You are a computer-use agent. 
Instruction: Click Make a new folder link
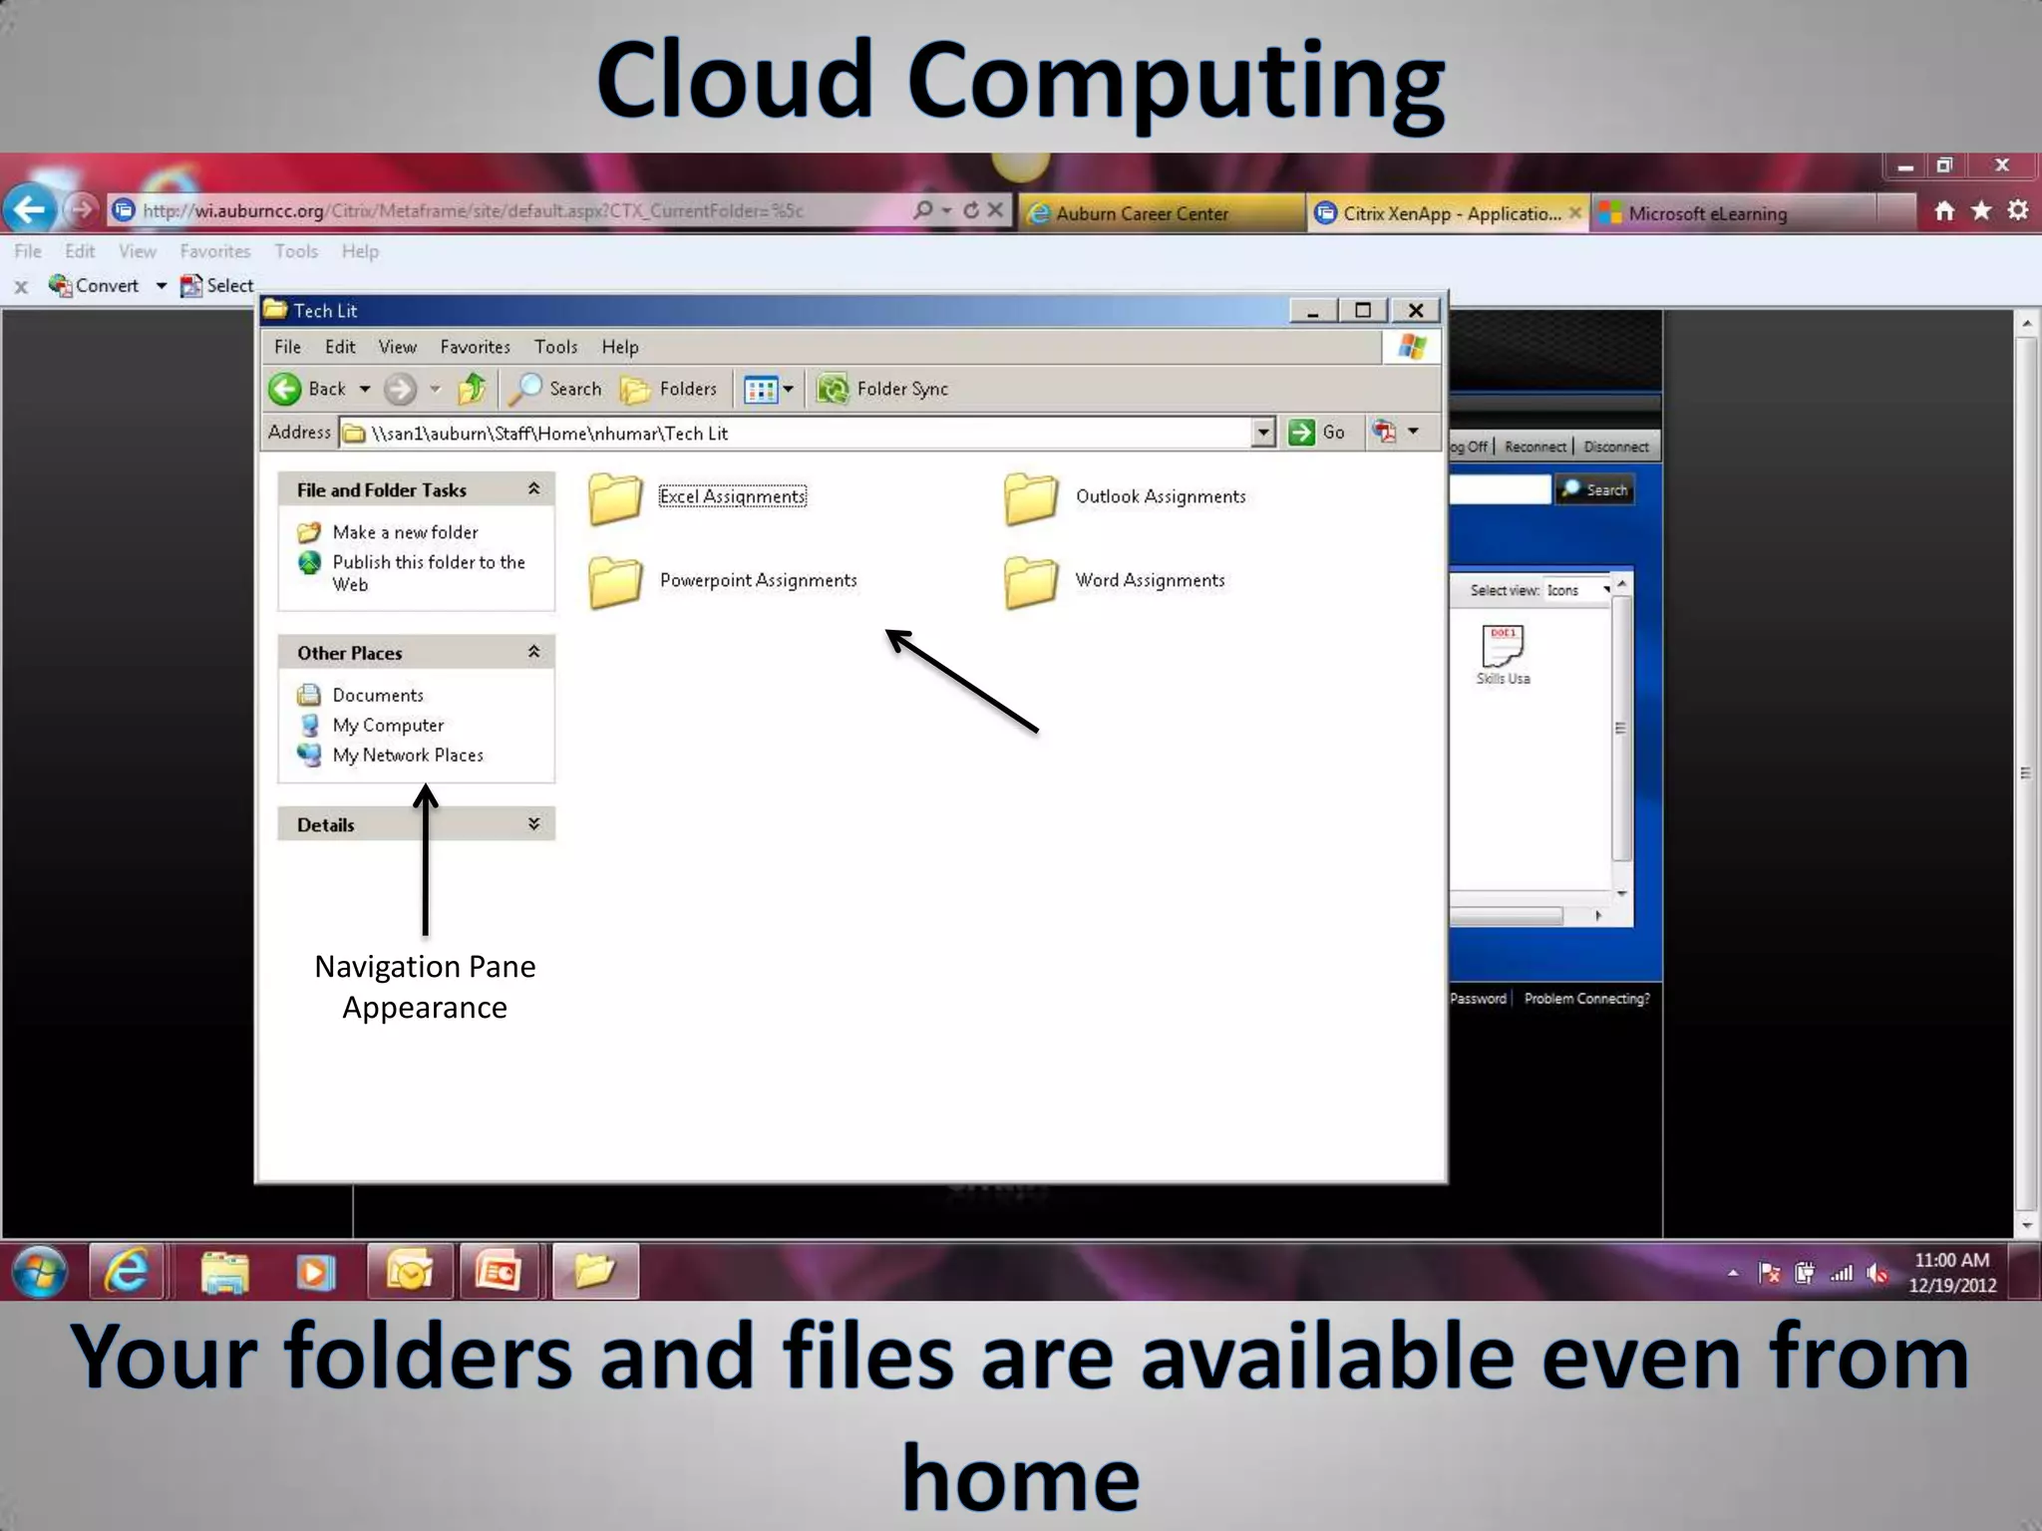[405, 532]
